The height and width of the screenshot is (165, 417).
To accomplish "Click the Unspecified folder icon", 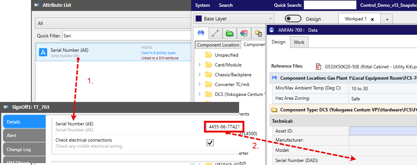I will pos(208,55).
